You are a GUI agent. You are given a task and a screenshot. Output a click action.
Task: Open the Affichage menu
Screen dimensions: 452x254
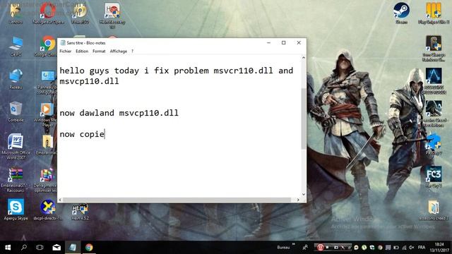click(118, 52)
